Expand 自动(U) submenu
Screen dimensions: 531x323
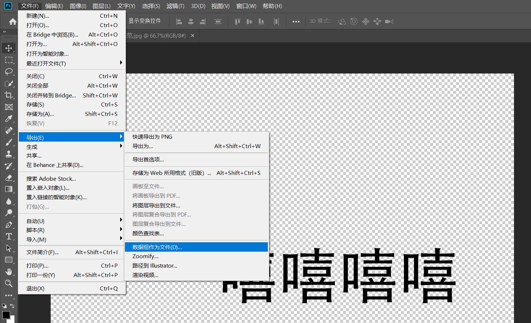[x=72, y=221]
